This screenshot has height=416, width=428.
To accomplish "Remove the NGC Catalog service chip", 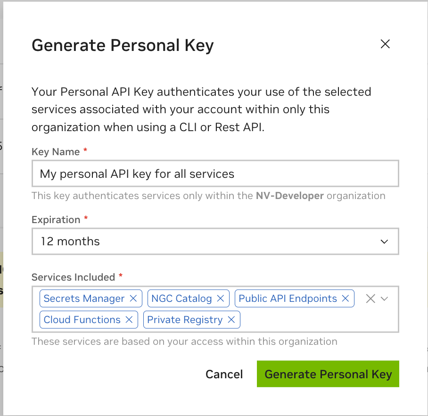I will [220, 299].
